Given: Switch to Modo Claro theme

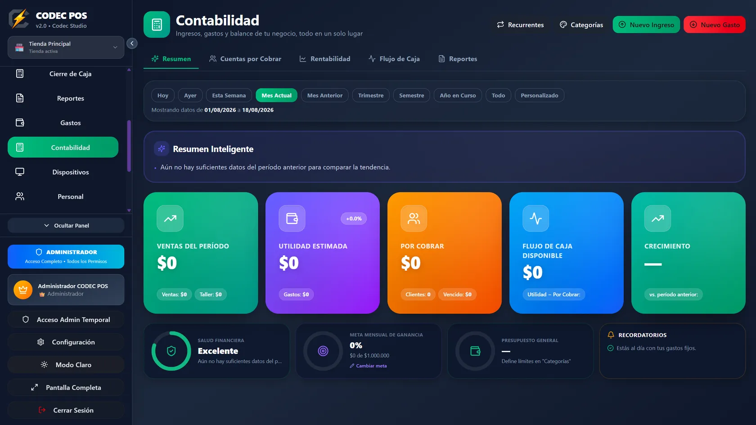Looking at the screenshot, I should pos(66,365).
